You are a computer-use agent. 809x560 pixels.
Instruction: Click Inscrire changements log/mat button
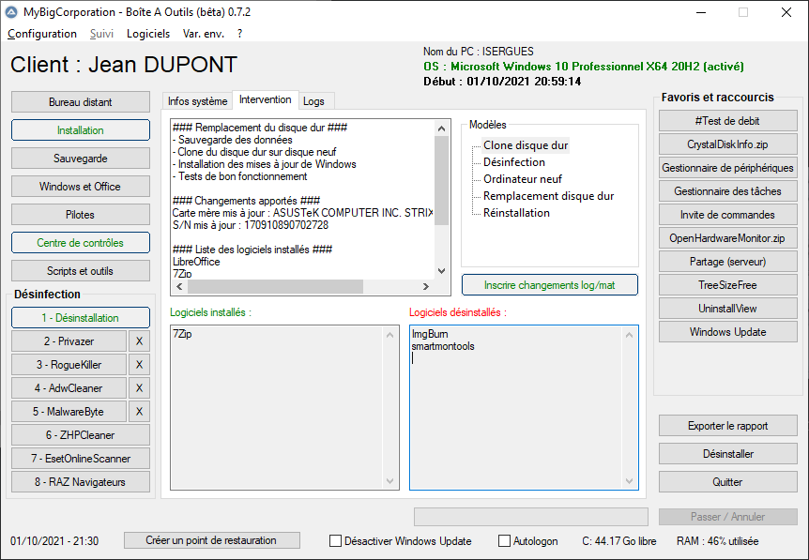(x=549, y=284)
